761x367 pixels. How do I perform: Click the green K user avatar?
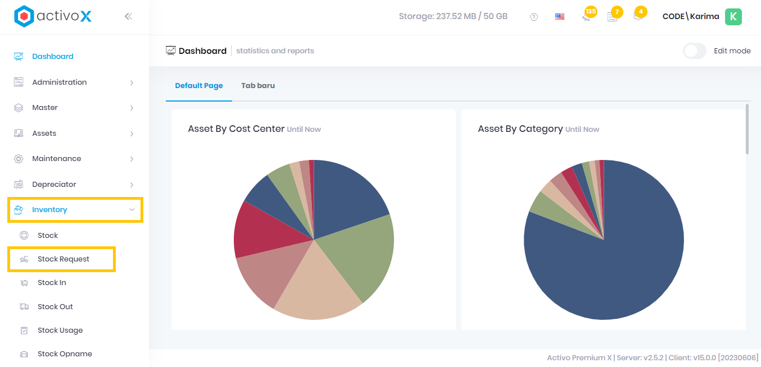click(733, 17)
